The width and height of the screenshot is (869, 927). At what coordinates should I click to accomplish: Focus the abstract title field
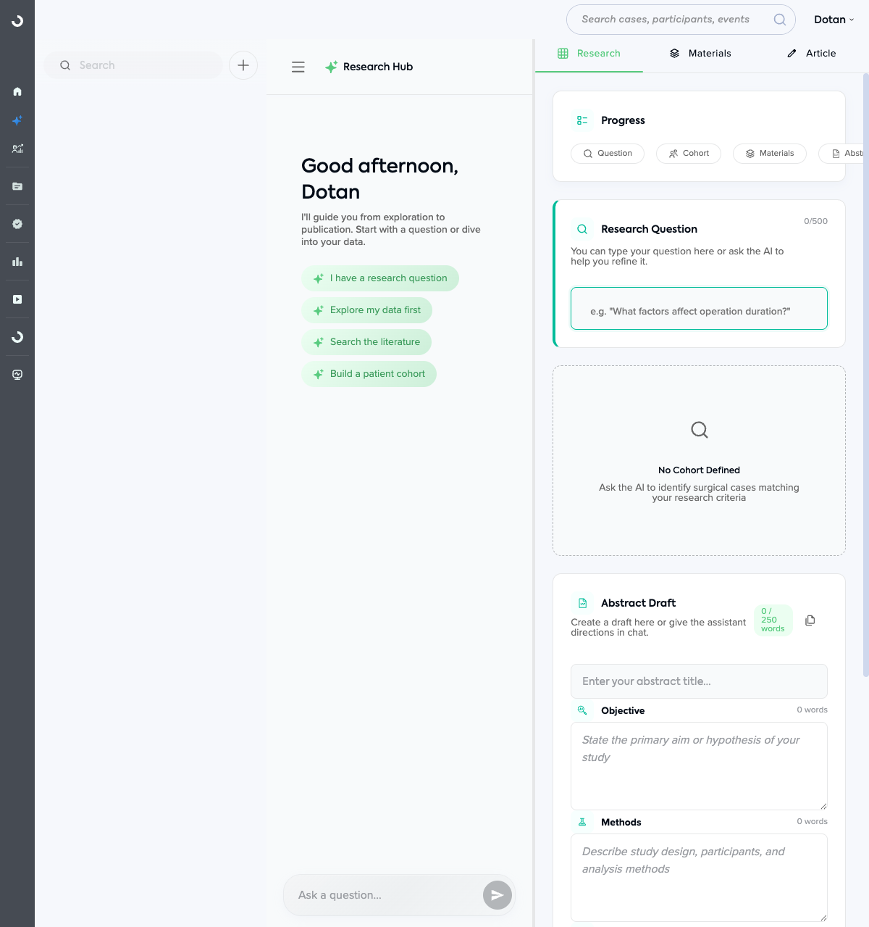699,681
